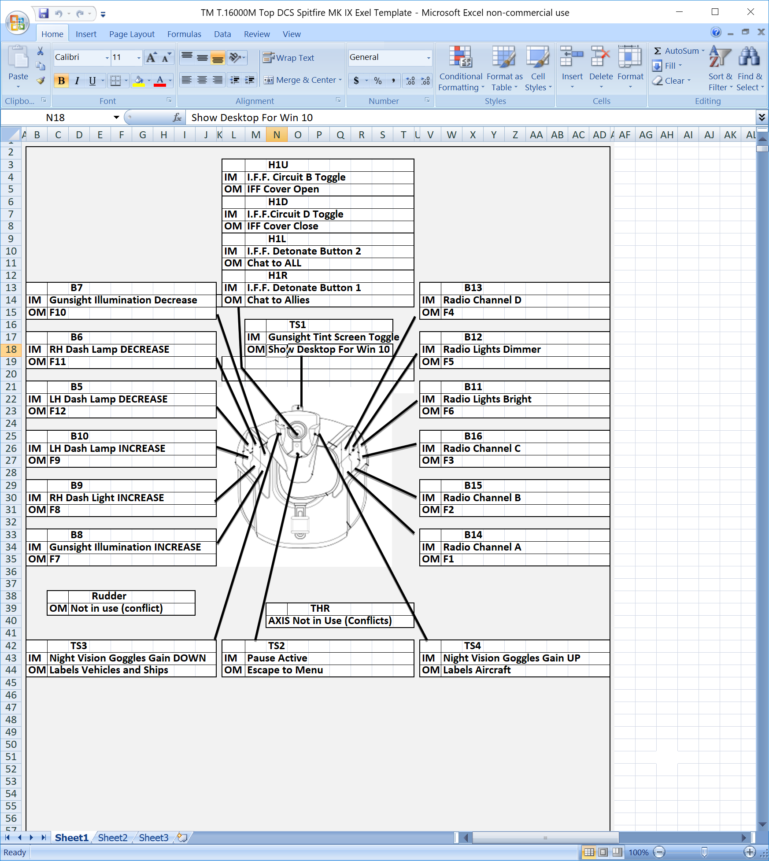
Task: Open the General number format dropdown
Action: (429, 58)
